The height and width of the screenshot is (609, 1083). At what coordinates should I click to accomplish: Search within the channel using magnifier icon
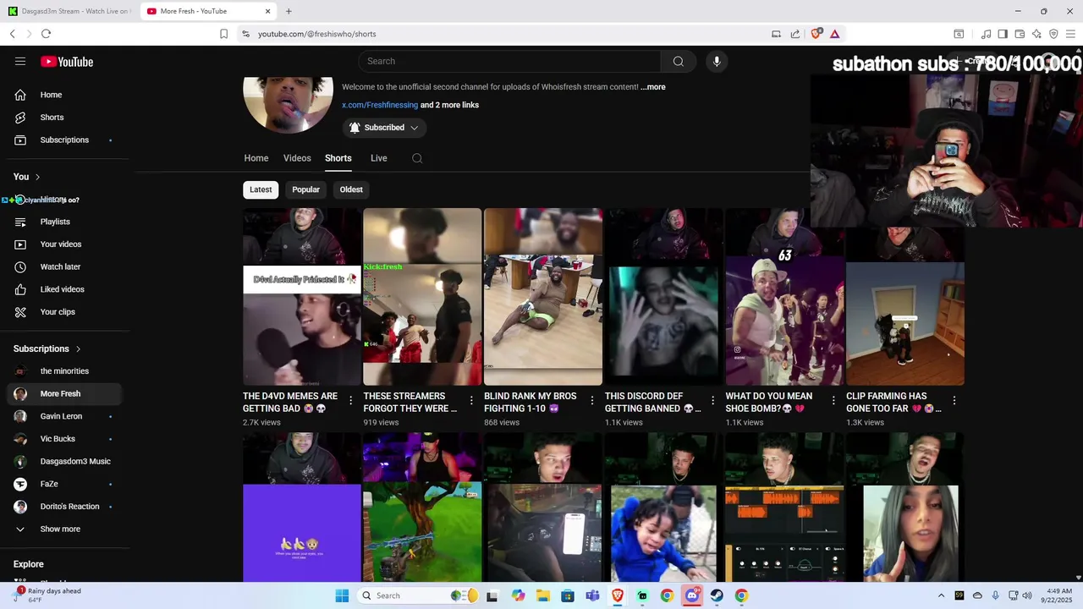click(x=417, y=158)
